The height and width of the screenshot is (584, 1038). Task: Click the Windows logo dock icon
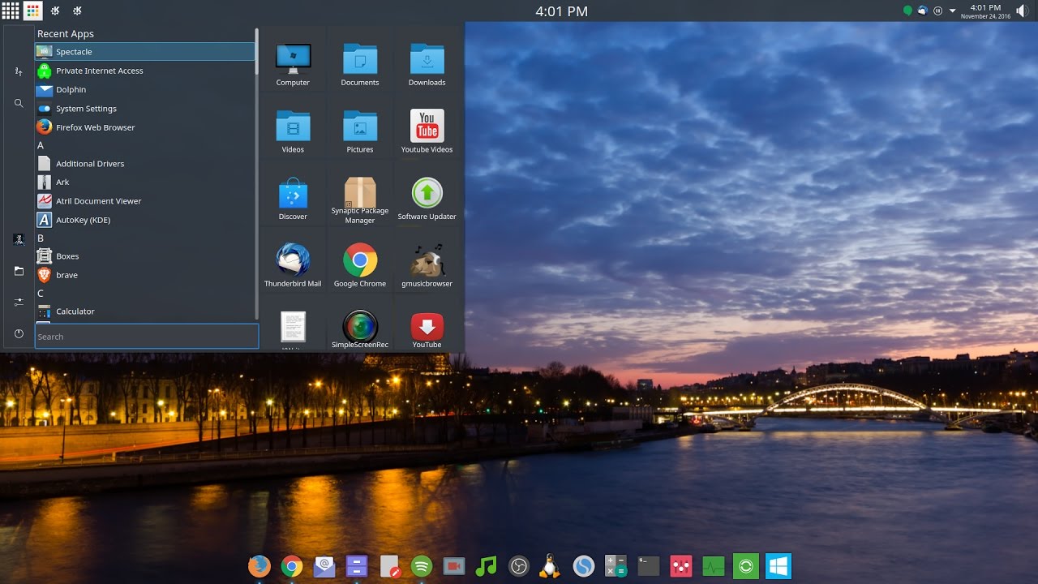[x=778, y=565]
